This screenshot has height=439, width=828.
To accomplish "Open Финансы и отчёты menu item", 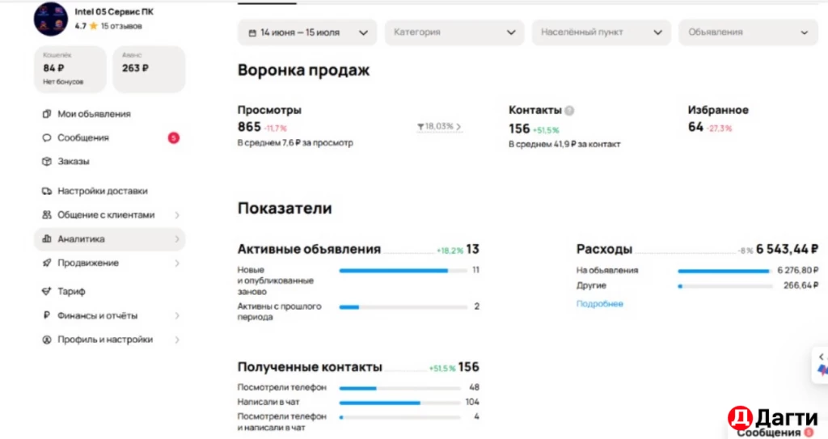I will [x=97, y=315].
